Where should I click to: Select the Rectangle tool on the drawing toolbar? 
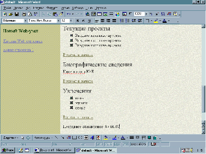pyautogui.click(x=74, y=138)
